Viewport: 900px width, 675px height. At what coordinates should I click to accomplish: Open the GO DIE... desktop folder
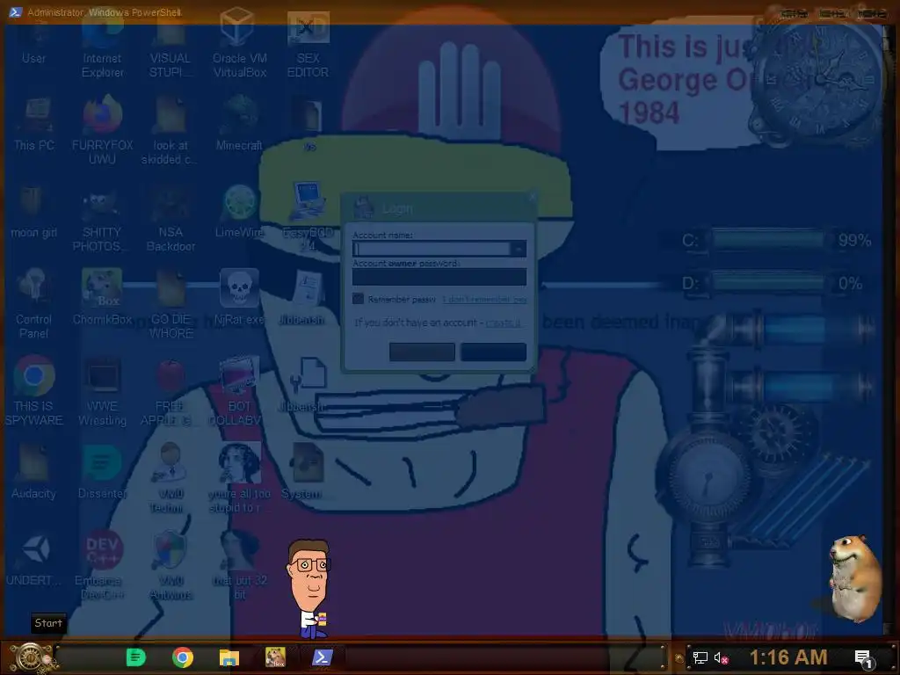[x=170, y=304]
